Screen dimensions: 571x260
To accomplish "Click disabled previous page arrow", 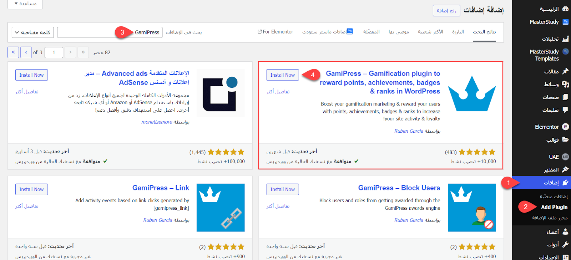I will 70,52.
